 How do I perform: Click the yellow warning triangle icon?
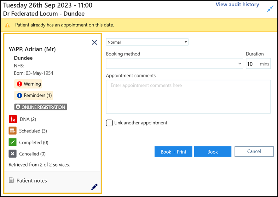pyautogui.click(x=7, y=25)
